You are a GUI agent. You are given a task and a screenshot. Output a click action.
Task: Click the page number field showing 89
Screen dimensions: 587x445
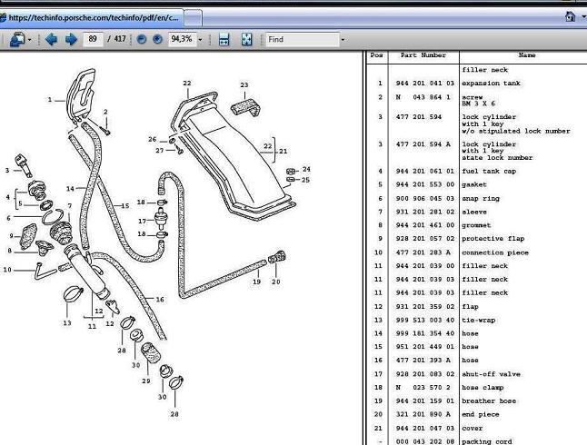pyautogui.click(x=93, y=40)
